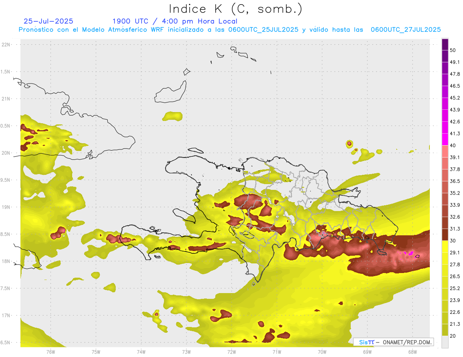Click the light gray swatch below 20
463x357 pixels.
click(445, 342)
